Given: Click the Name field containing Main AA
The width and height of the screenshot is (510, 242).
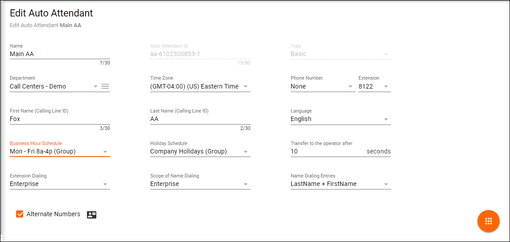Looking at the screenshot, I should click(x=59, y=54).
